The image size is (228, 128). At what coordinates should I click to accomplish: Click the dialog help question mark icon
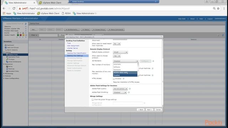tap(161, 37)
